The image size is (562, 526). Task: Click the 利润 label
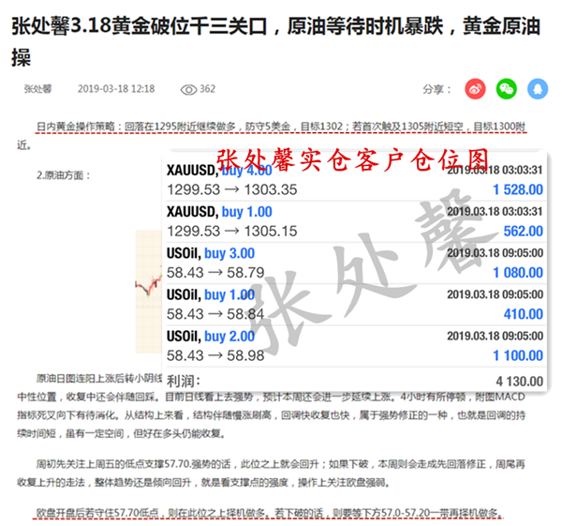(184, 382)
